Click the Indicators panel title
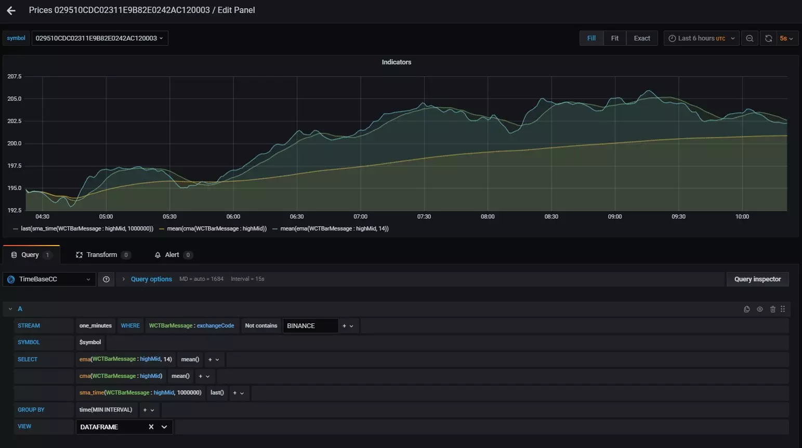Viewport: 802px width, 448px height. tap(397, 62)
